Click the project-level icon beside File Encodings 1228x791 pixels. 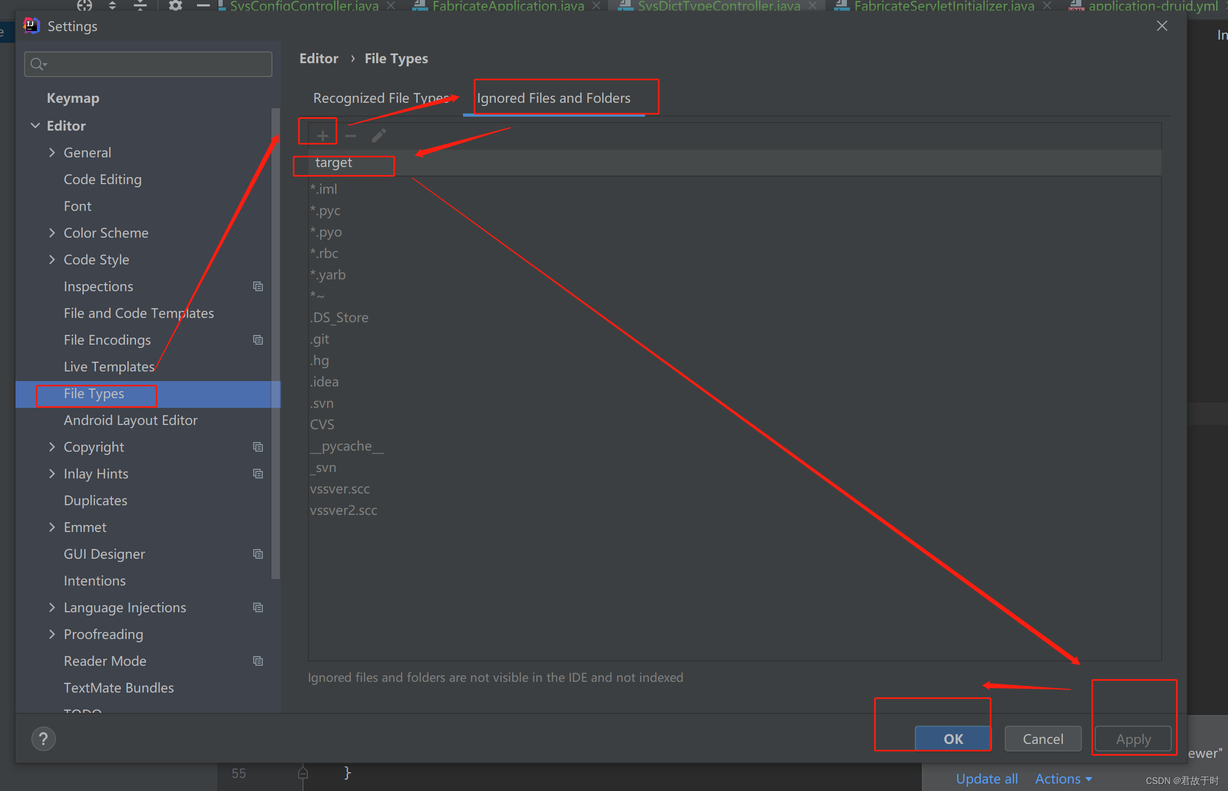click(x=258, y=340)
